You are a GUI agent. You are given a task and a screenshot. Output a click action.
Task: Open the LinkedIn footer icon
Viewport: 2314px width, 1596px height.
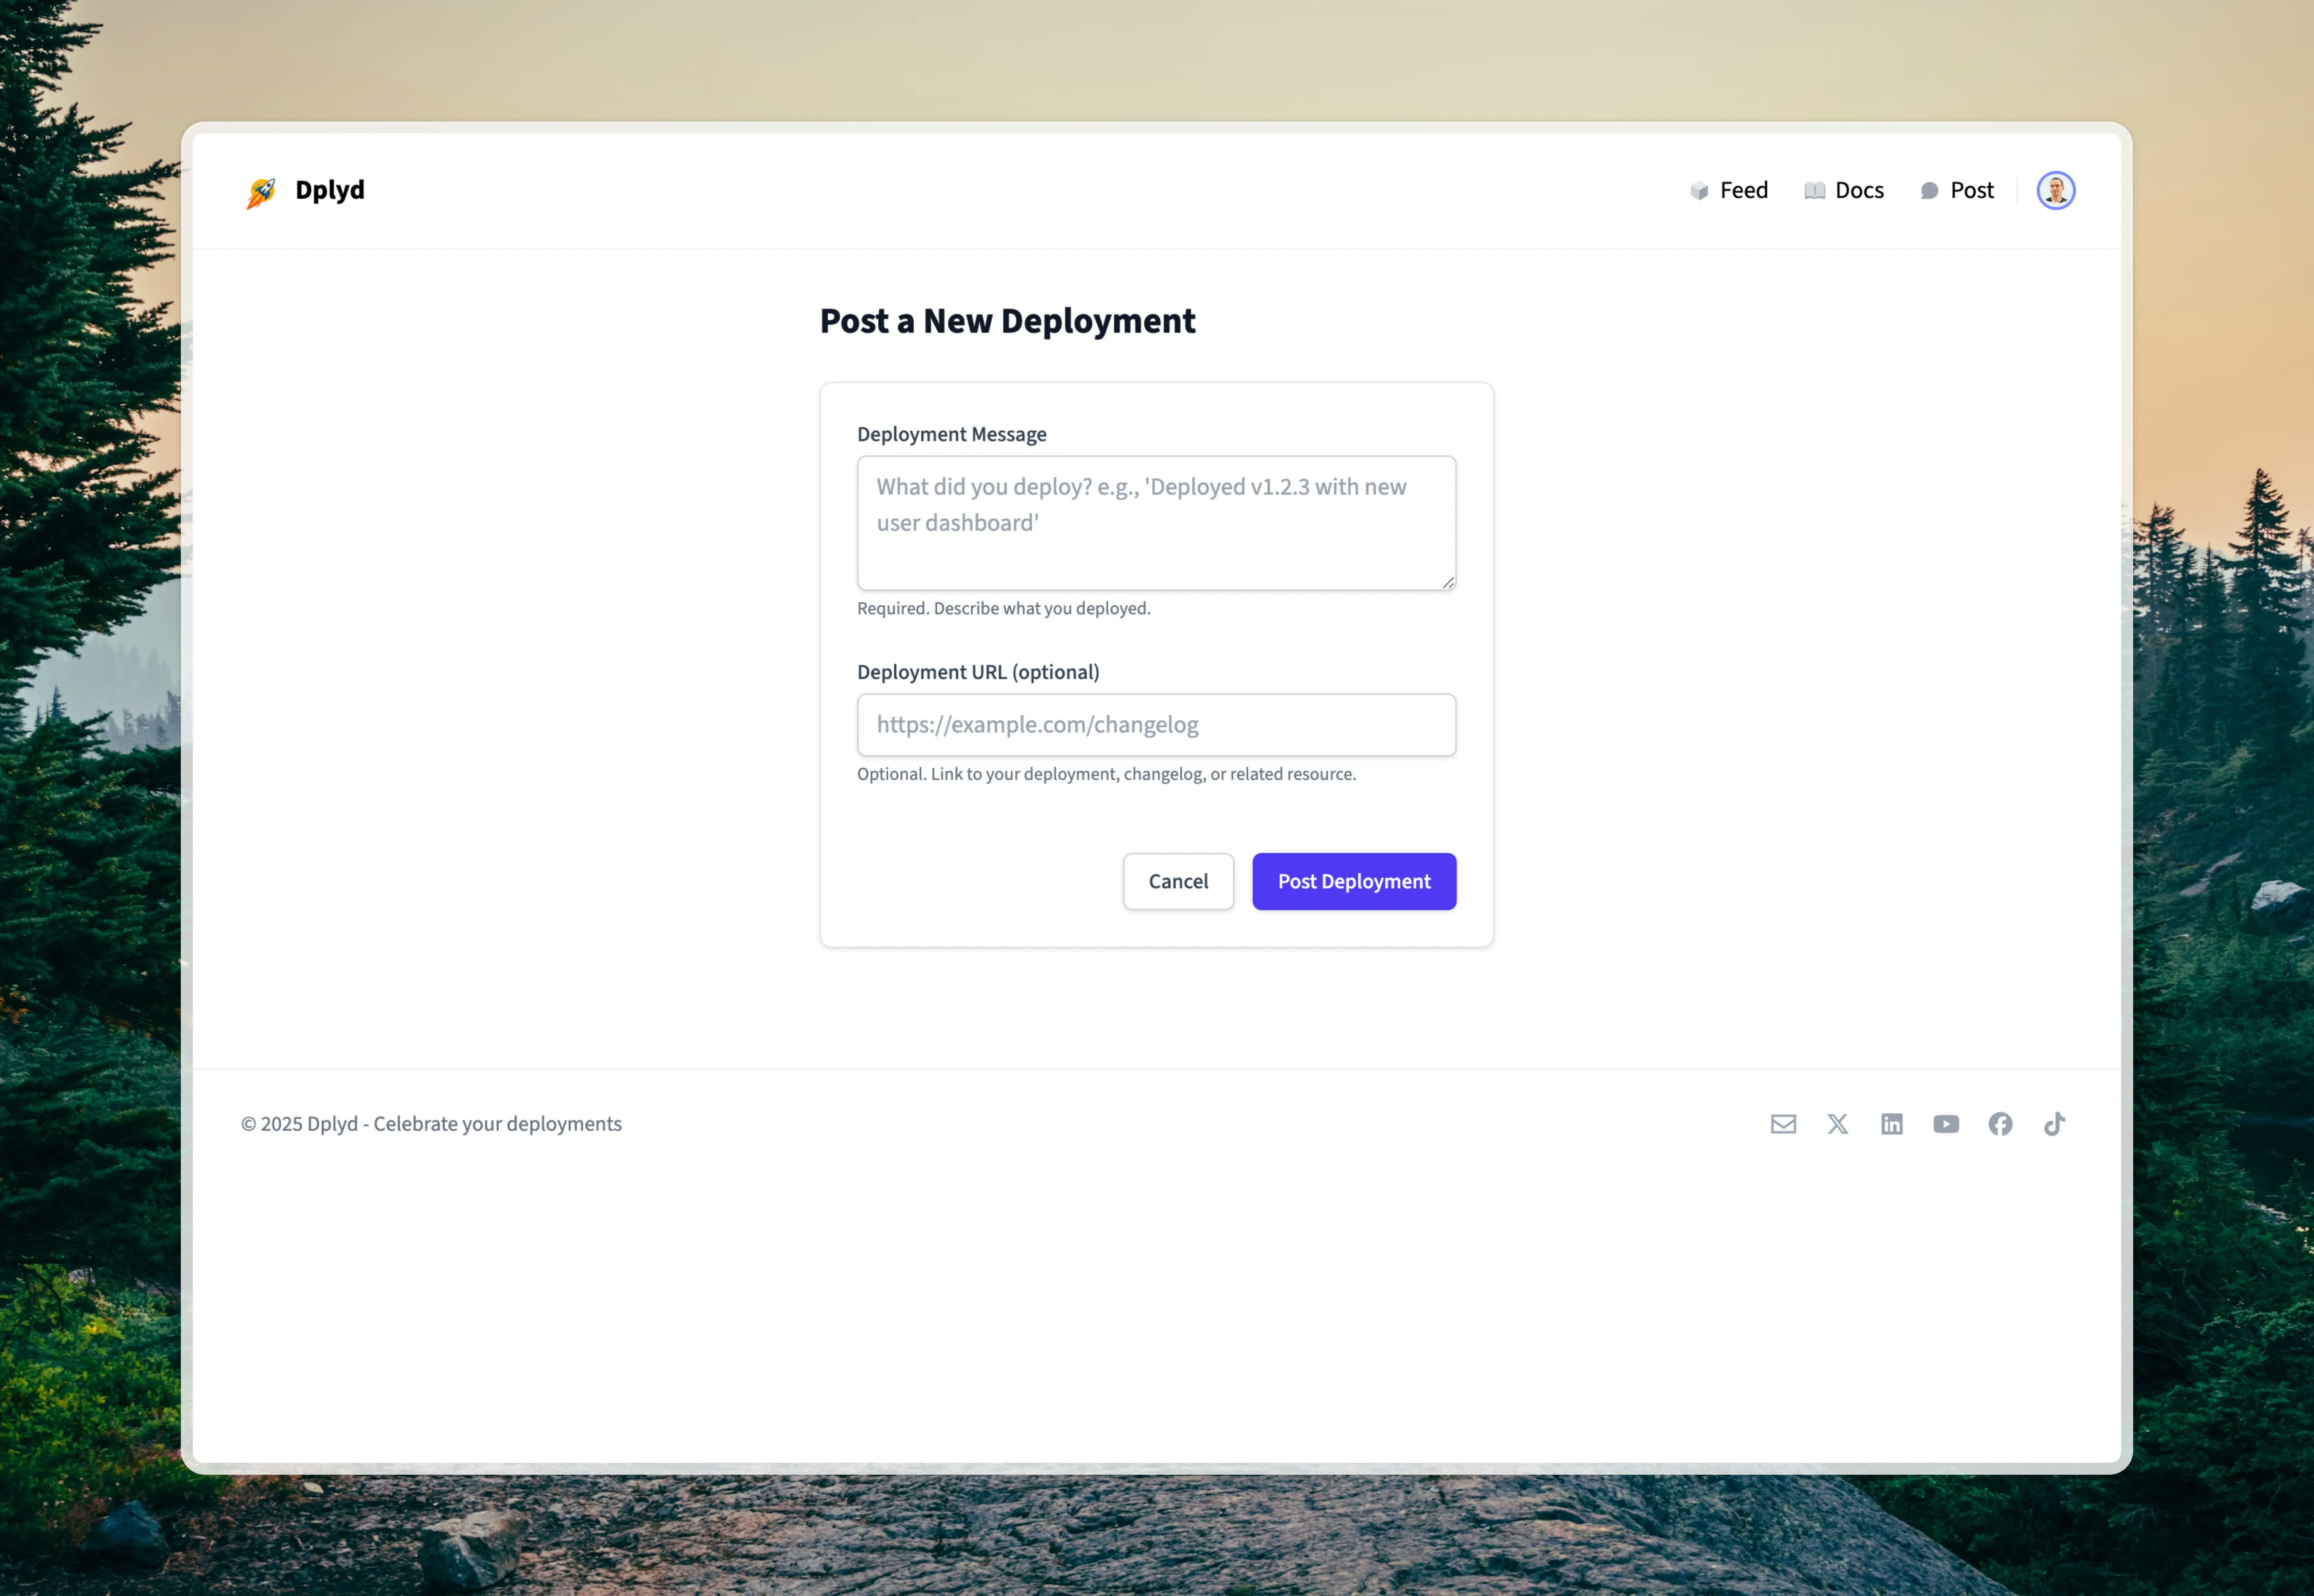[x=1892, y=1124]
